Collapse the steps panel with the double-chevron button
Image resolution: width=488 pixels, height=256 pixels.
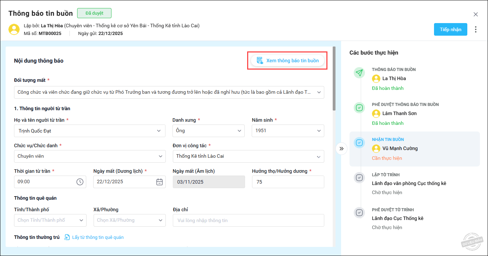(341, 149)
